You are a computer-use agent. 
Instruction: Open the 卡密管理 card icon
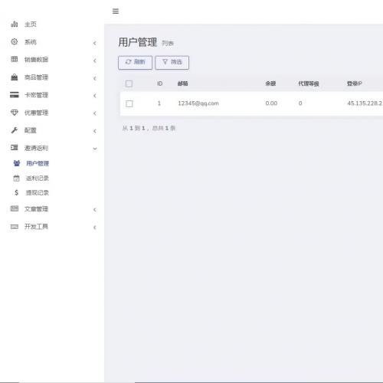(x=15, y=95)
